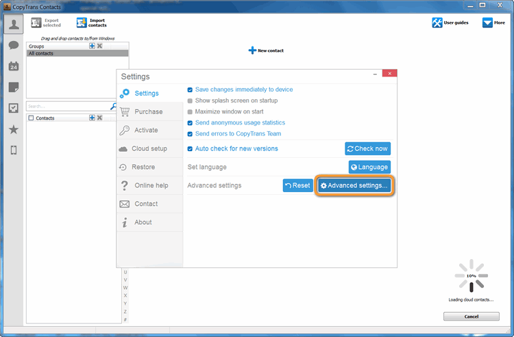Jump to letter X in alphabet index
Image resolution: width=514 pixels, height=337 pixels.
[125, 295]
